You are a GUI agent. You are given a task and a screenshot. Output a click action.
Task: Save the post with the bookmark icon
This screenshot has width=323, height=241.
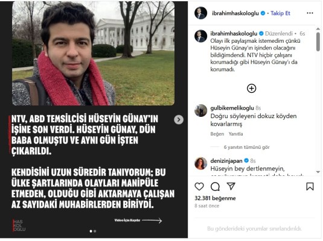[x=310, y=187]
